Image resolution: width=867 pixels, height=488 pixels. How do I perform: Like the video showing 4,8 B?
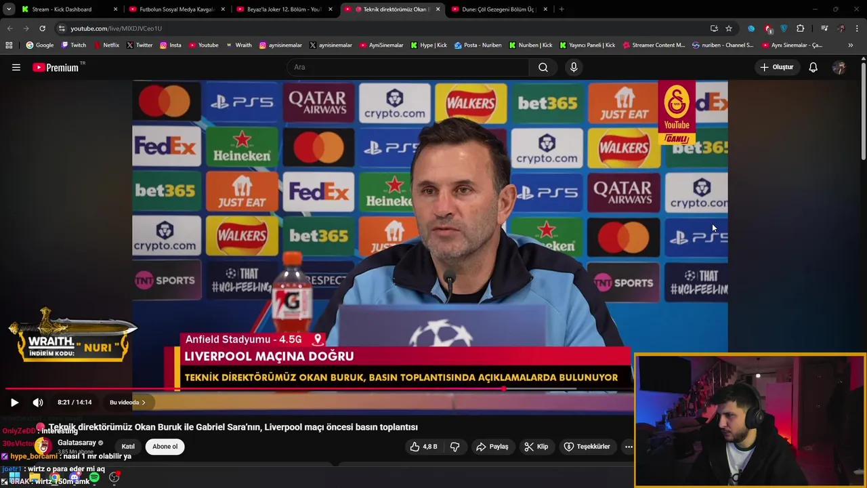tap(424, 447)
